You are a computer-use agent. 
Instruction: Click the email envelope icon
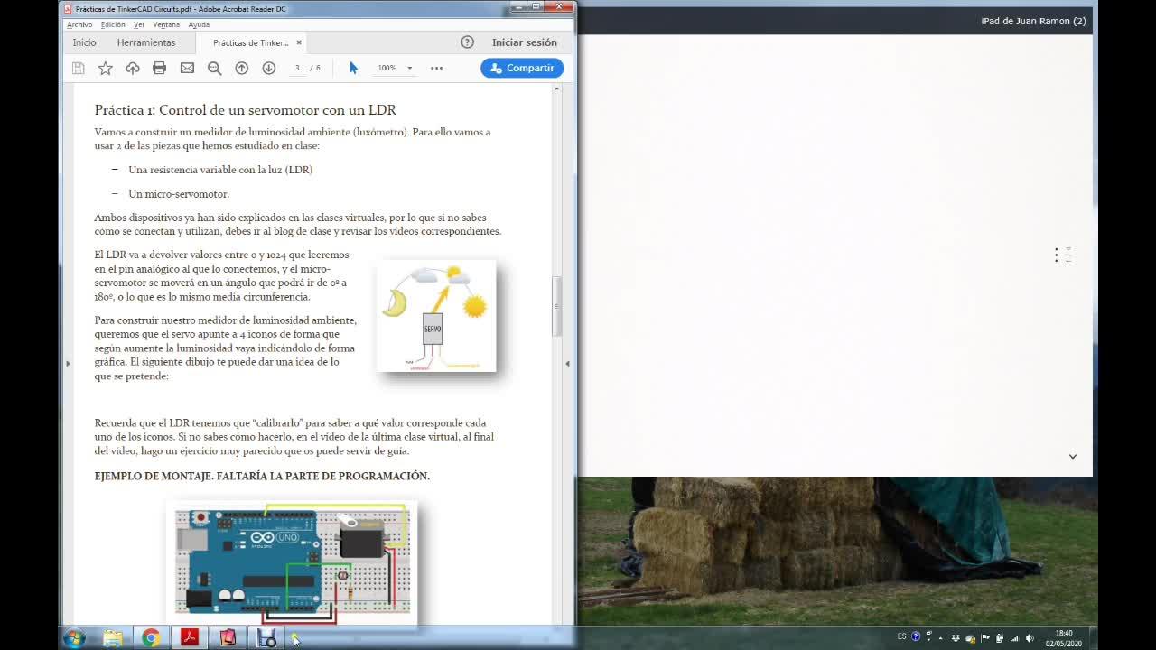187,68
